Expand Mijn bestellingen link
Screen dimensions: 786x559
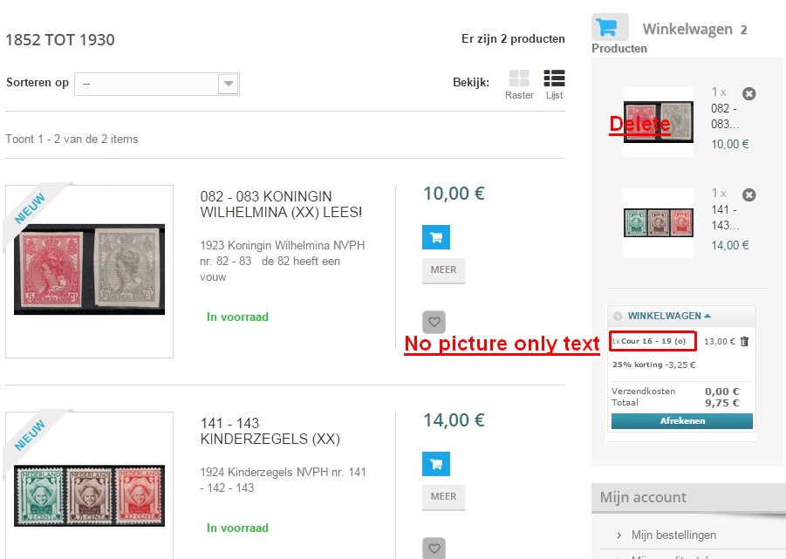(x=673, y=535)
